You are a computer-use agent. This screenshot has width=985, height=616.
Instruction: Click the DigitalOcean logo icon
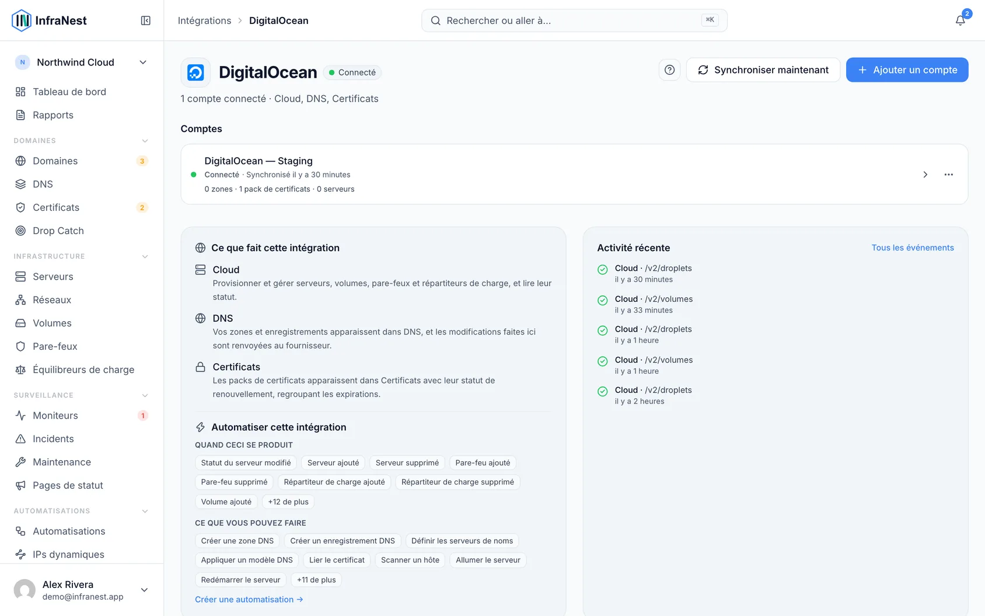pyautogui.click(x=195, y=72)
